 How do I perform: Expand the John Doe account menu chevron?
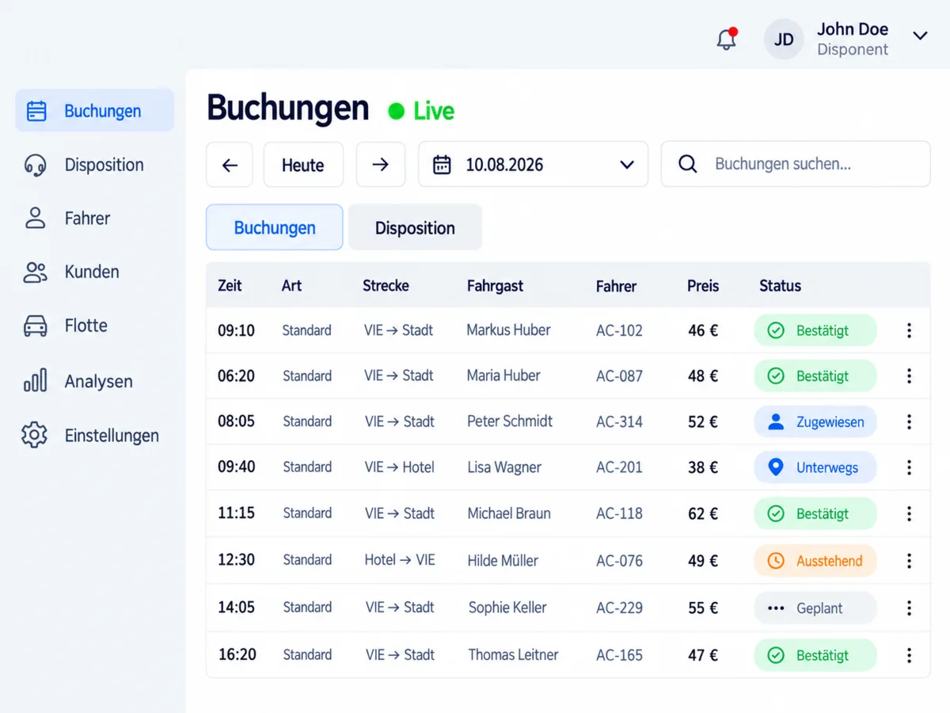(920, 36)
